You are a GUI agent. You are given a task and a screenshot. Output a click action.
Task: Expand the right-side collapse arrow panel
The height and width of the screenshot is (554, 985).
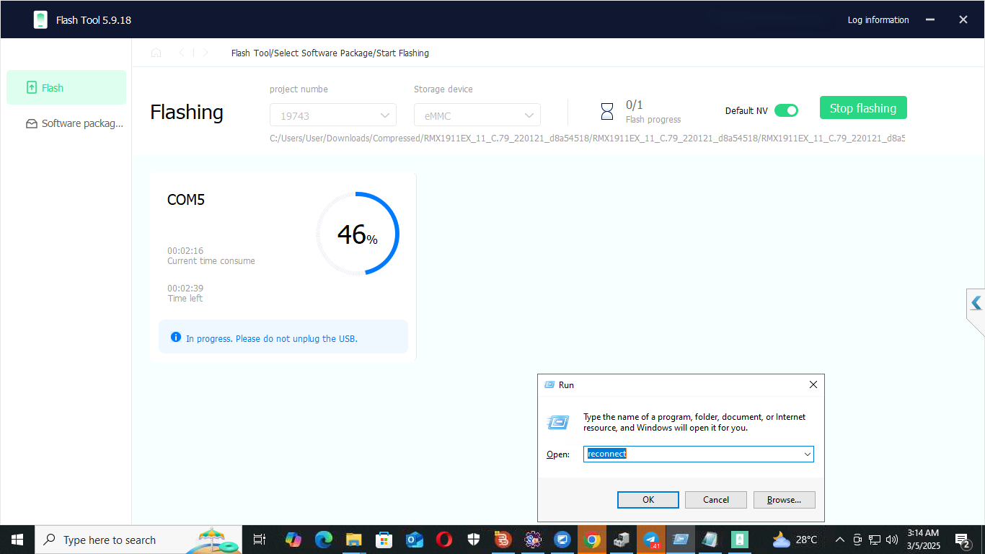(976, 304)
